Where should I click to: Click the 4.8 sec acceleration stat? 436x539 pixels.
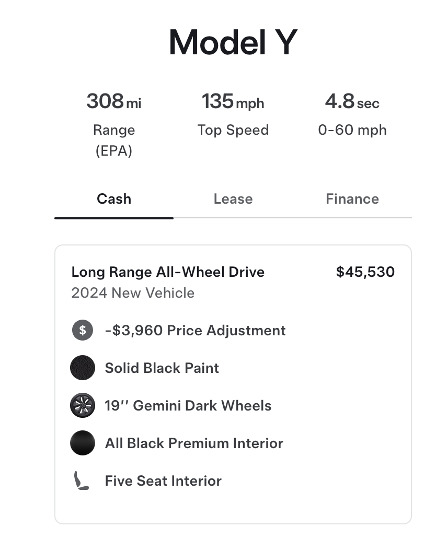352,101
